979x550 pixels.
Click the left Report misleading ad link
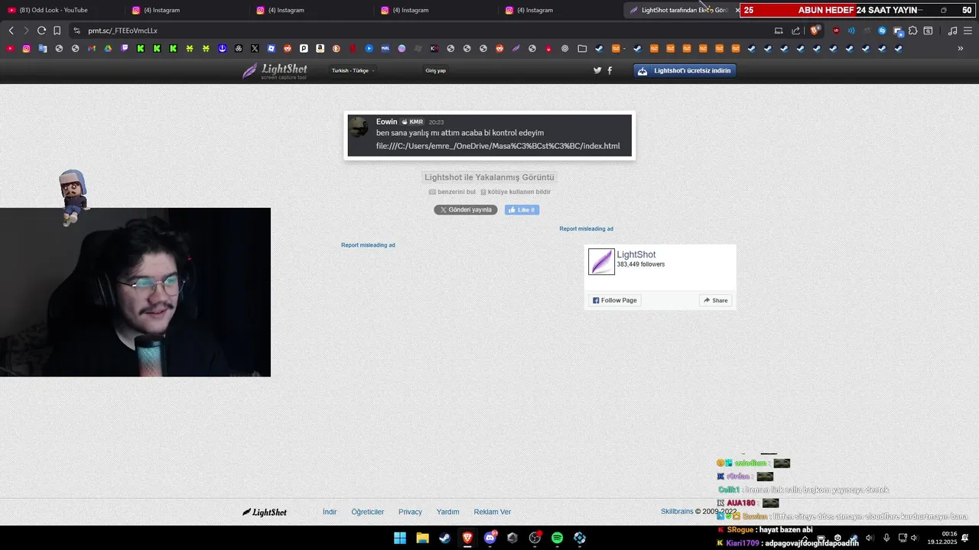(368, 245)
